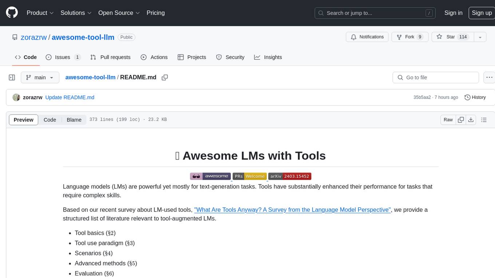Click the 373 lines file info text

tap(128, 120)
